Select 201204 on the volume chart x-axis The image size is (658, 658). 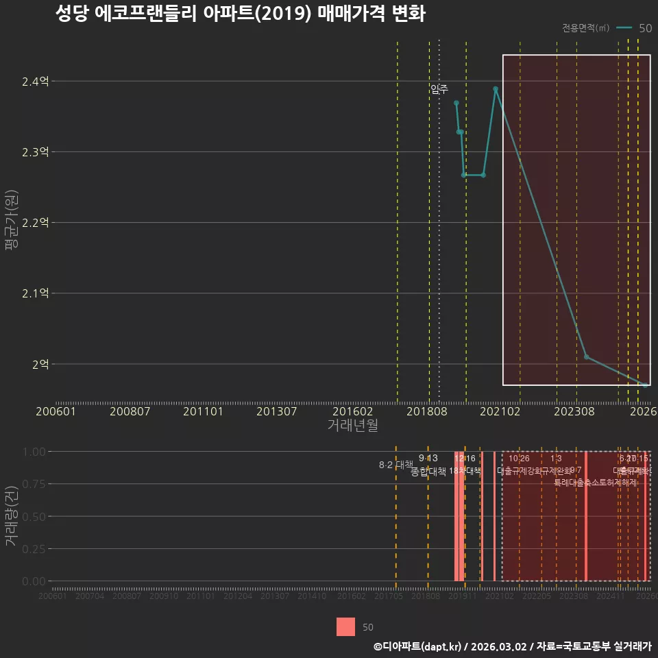238,596
